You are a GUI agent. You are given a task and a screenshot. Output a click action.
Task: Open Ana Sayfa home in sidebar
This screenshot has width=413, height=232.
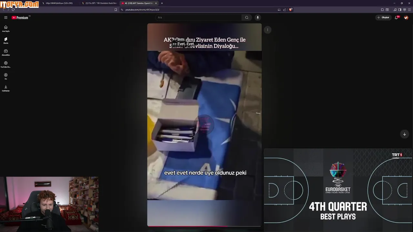[x=6, y=29]
